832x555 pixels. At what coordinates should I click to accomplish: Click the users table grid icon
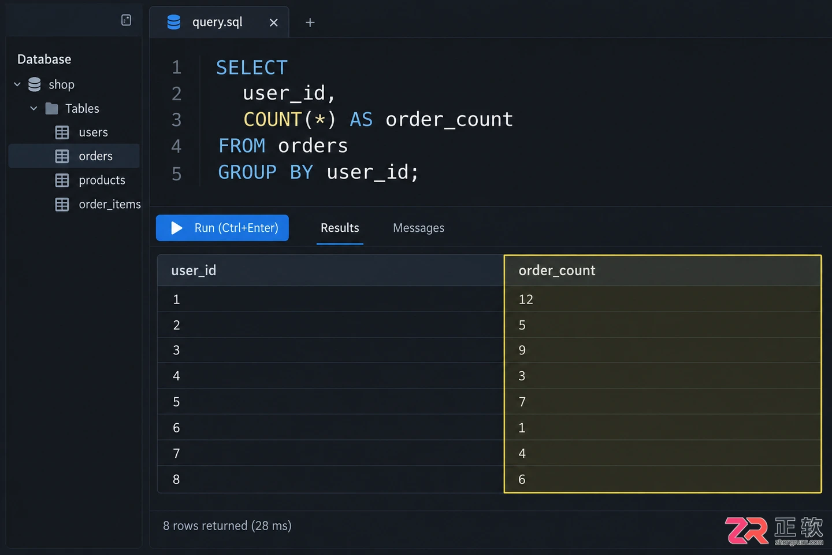(62, 132)
